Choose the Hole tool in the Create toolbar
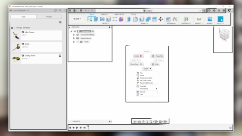The width and height of the screenshot is (242, 136). click(x=109, y=19)
